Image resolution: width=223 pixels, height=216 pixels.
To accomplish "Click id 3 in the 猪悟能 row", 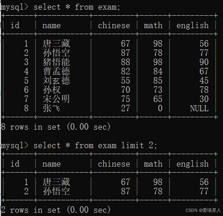I will point(26,62).
